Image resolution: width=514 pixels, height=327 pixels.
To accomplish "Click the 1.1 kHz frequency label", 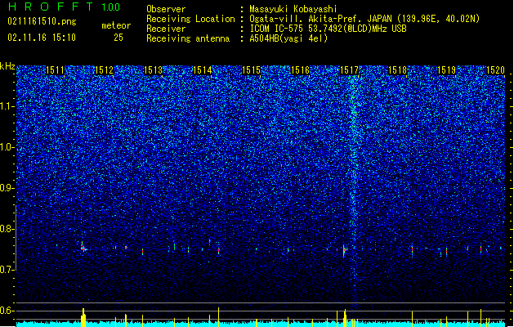I will pyautogui.click(x=7, y=106).
